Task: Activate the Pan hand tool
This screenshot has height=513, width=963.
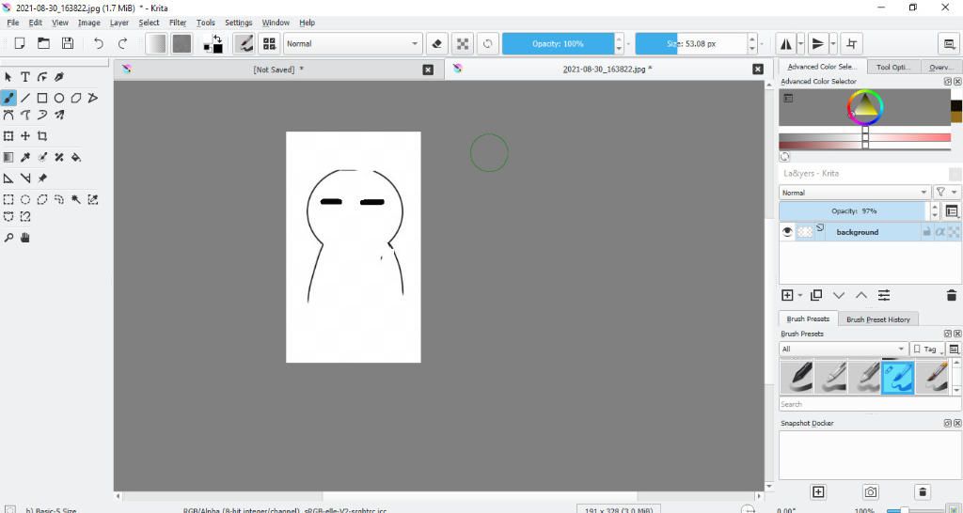Action: pos(25,238)
